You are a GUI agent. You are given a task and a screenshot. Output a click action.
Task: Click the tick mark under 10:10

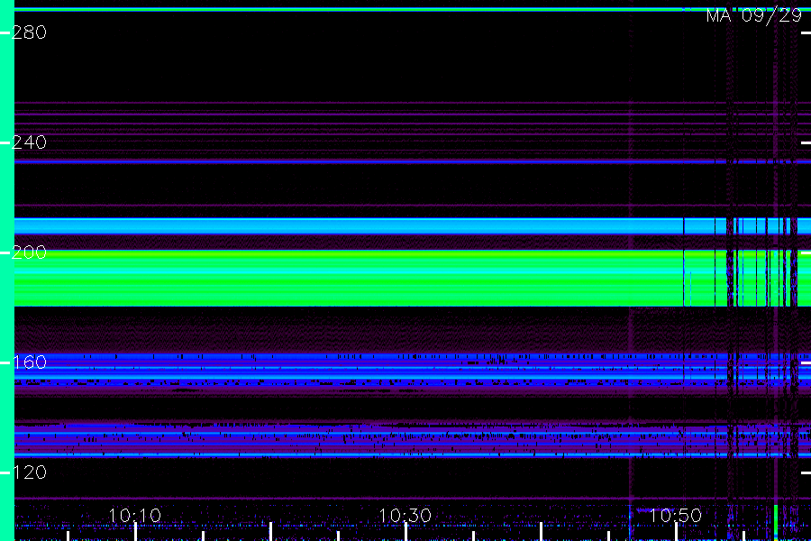135,532
